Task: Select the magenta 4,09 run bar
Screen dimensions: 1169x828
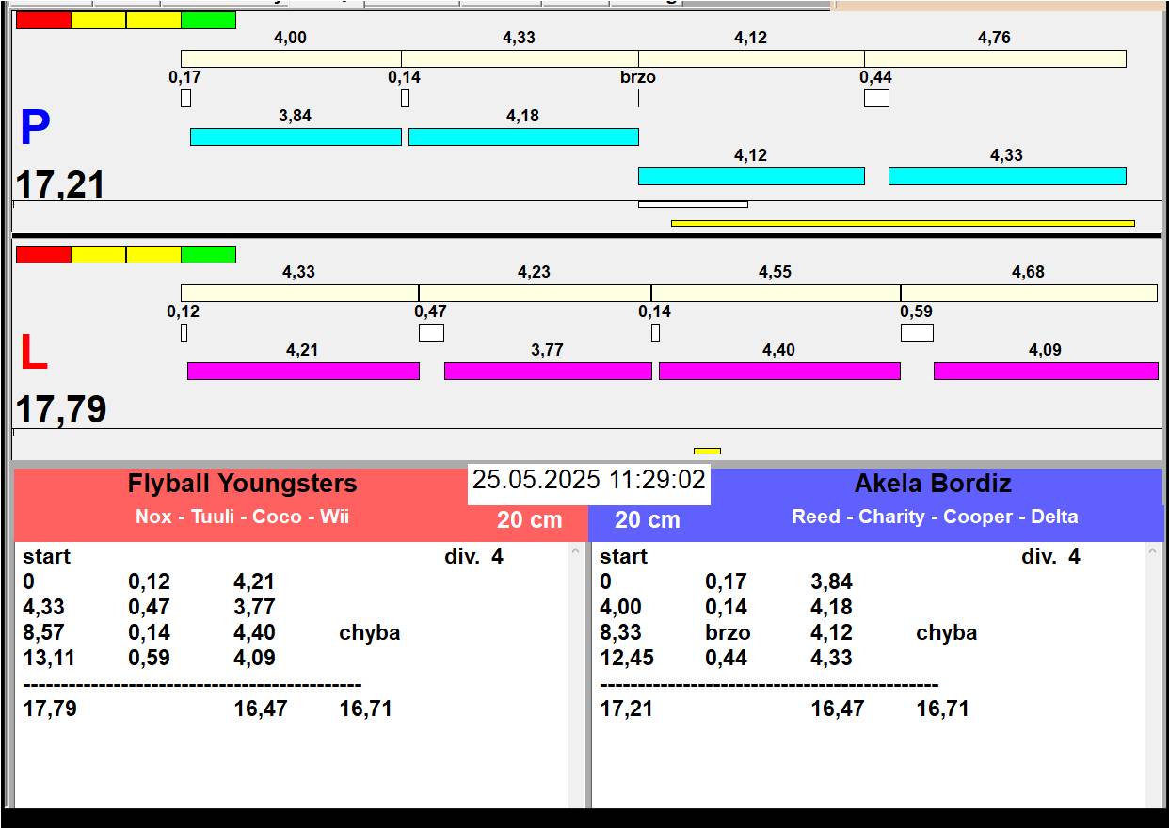Action: click(1045, 371)
